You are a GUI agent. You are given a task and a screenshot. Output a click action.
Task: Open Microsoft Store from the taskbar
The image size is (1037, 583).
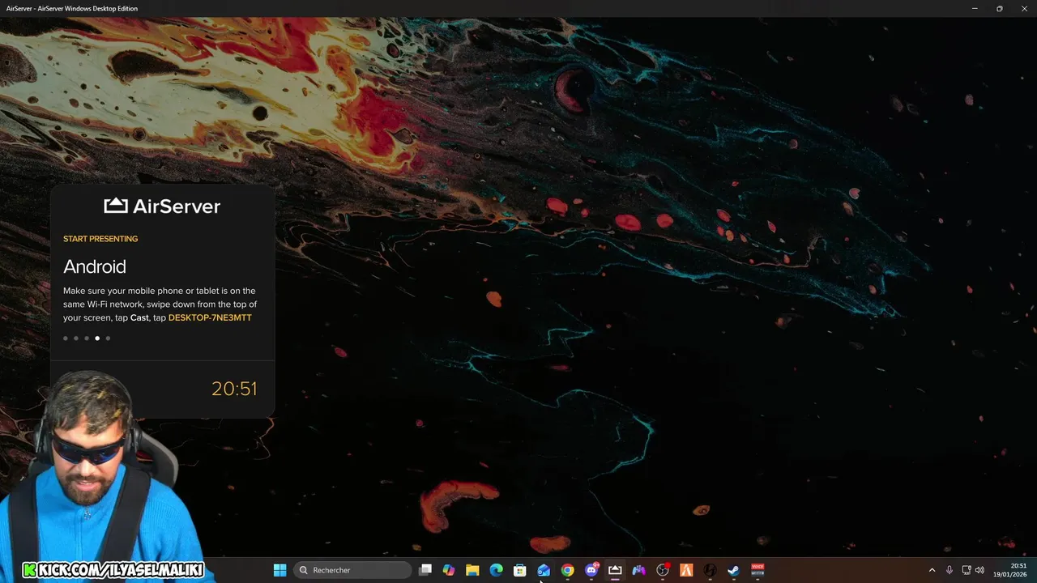519,570
